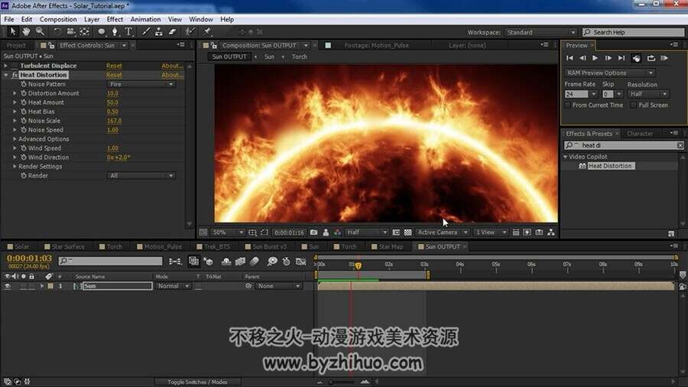Click the Effects search field
688x387 pixels.
pos(624,145)
